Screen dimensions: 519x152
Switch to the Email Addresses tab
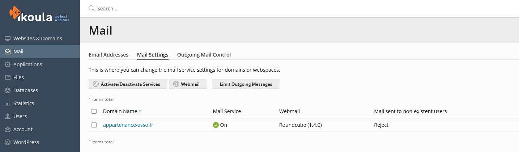109,55
